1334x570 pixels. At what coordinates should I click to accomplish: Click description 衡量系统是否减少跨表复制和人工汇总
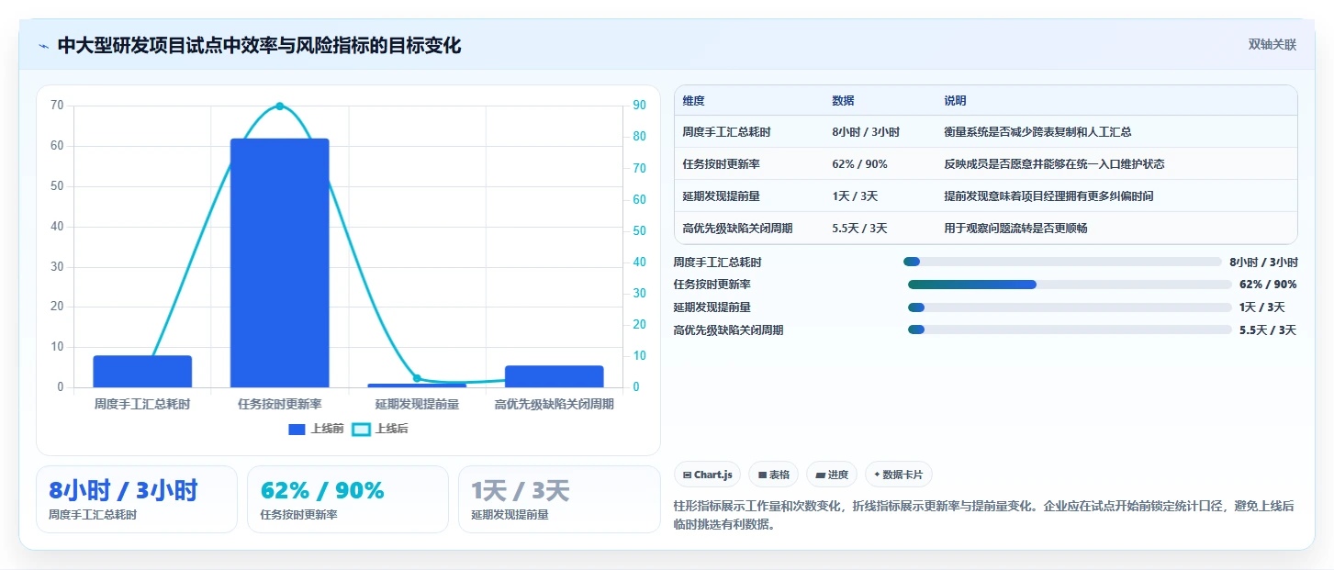[1037, 132]
